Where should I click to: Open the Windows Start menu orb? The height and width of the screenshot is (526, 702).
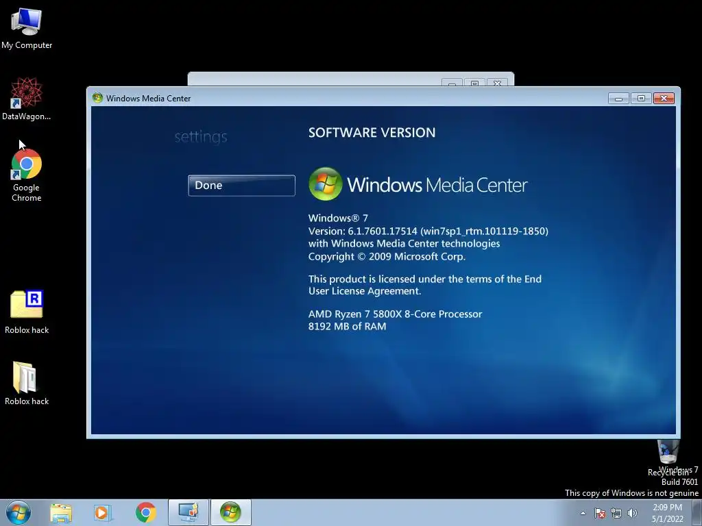tap(19, 512)
